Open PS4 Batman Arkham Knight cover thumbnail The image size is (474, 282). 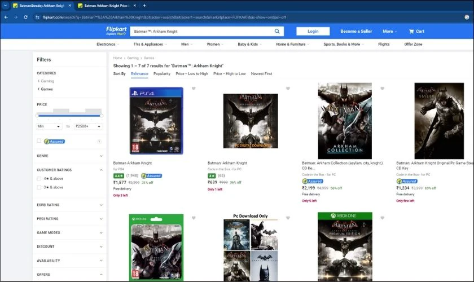(156, 121)
